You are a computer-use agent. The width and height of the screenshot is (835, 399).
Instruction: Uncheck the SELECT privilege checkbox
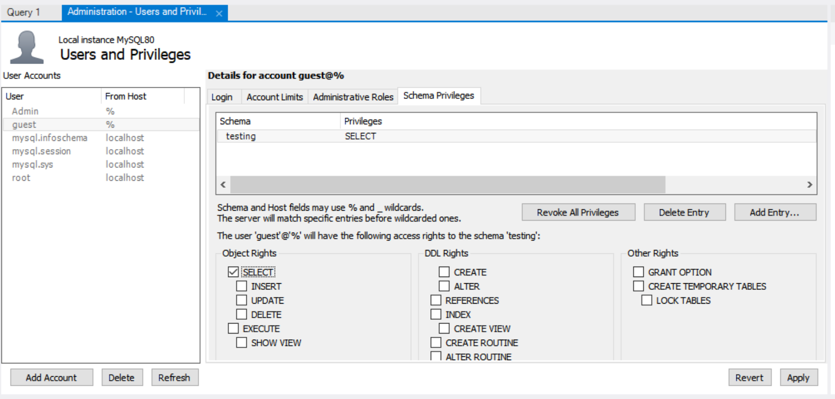233,272
